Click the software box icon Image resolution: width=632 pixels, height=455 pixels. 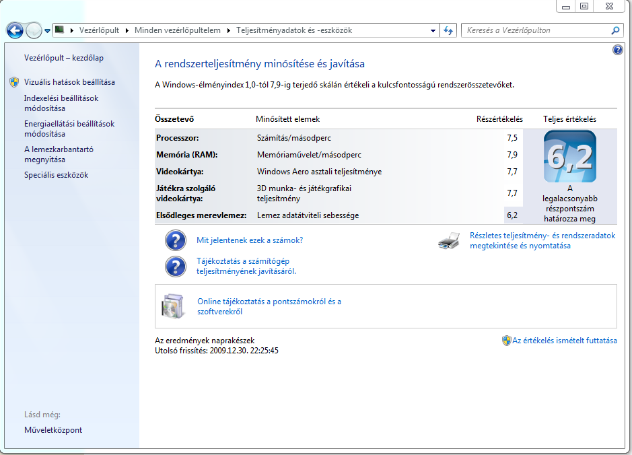click(174, 306)
